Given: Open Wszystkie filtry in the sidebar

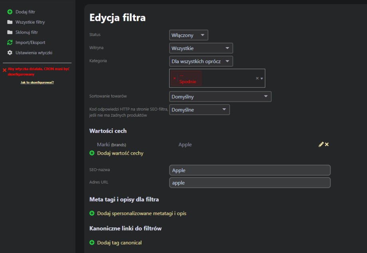Looking at the screenshot, I should 30,22.
